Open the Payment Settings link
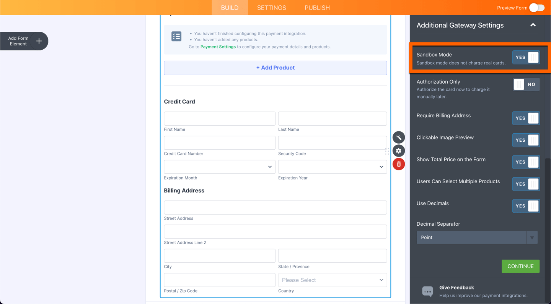The image size is (551, 304). pos(218,47)
